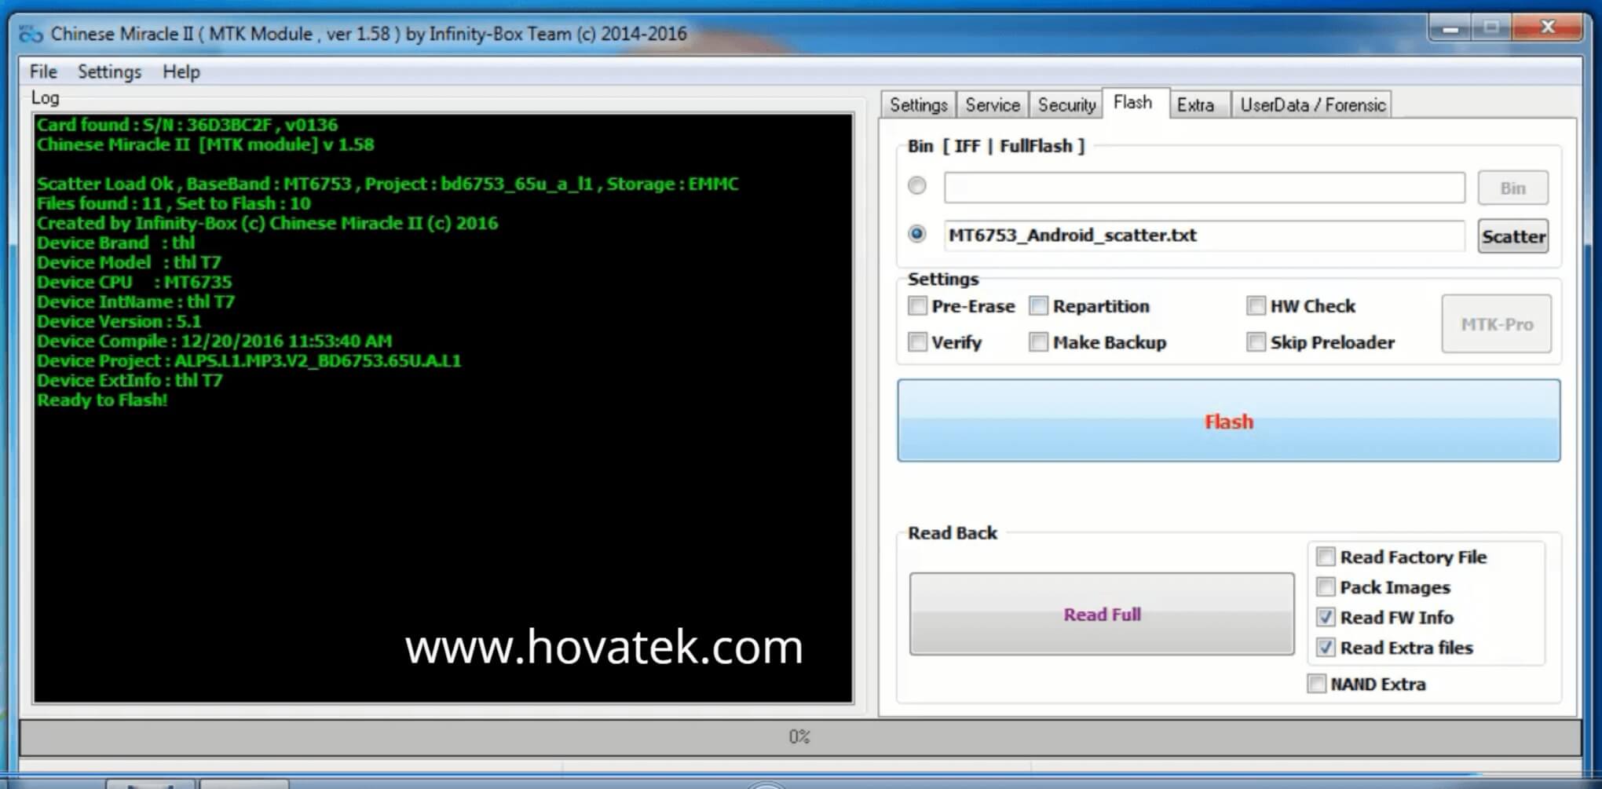Click the Chinese Miracle II title bar icon
This screenshot has width=1602, height=789.
click(x=31, y=34)
